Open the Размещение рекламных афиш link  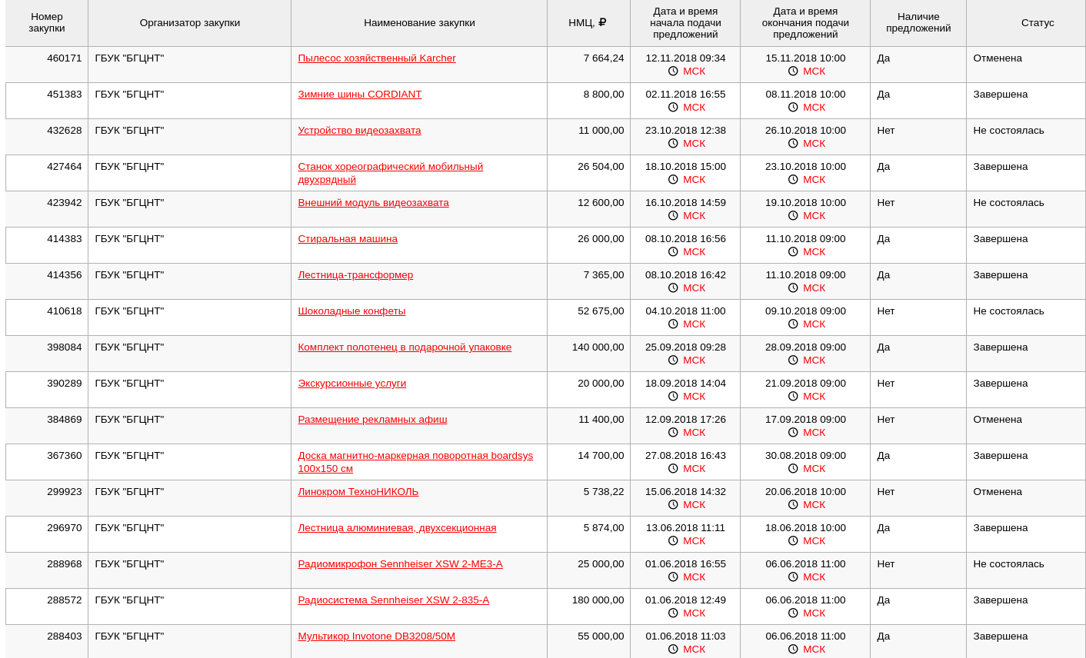coord(372,420)
